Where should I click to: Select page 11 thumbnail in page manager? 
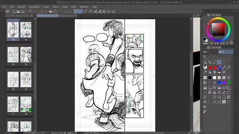click(x=13, y=30)
